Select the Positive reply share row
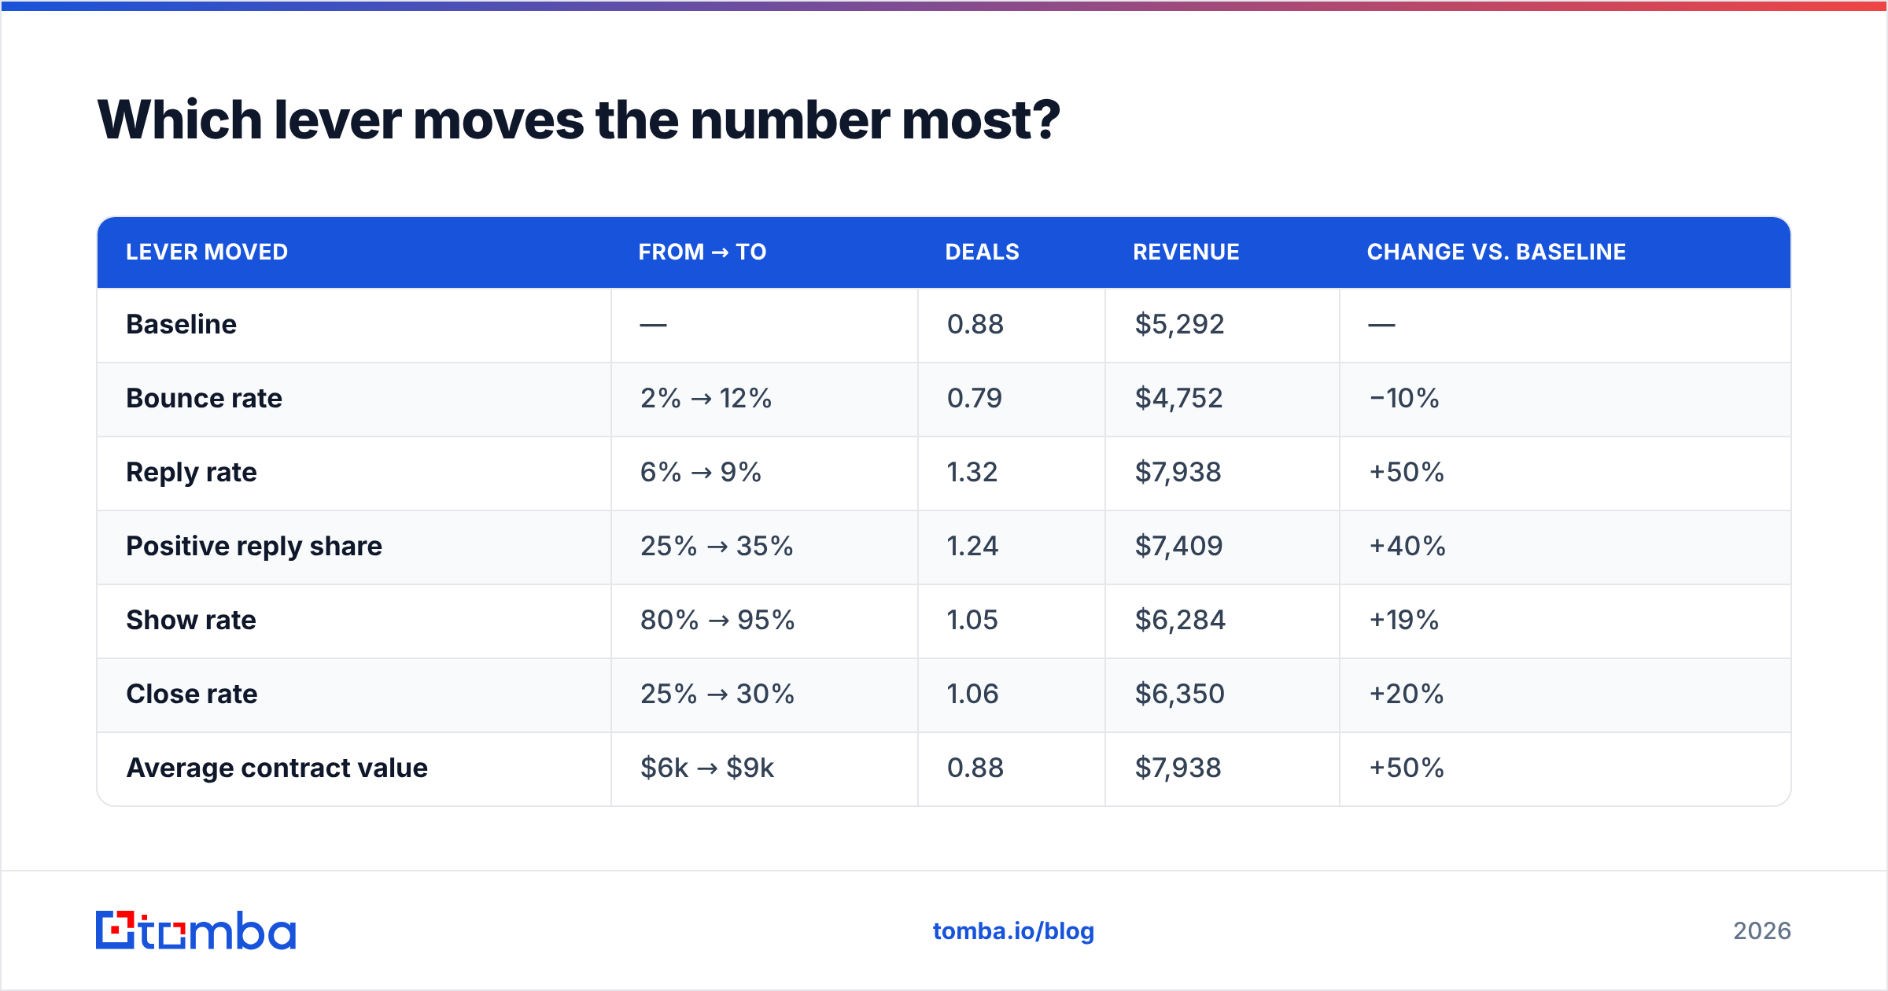Screen dimensions: 1888x991 pos(944,547)
